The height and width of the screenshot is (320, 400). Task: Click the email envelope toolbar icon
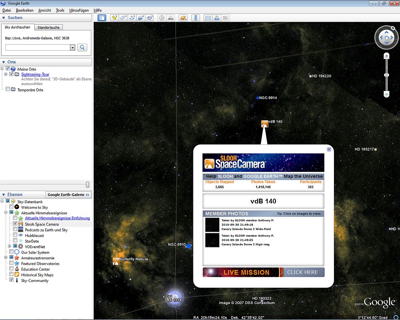(x=208, y=18)
